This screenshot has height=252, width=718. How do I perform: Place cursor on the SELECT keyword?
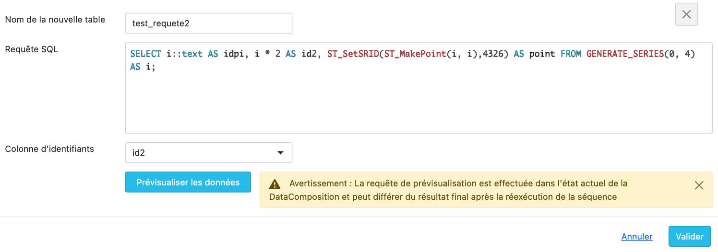146,54
